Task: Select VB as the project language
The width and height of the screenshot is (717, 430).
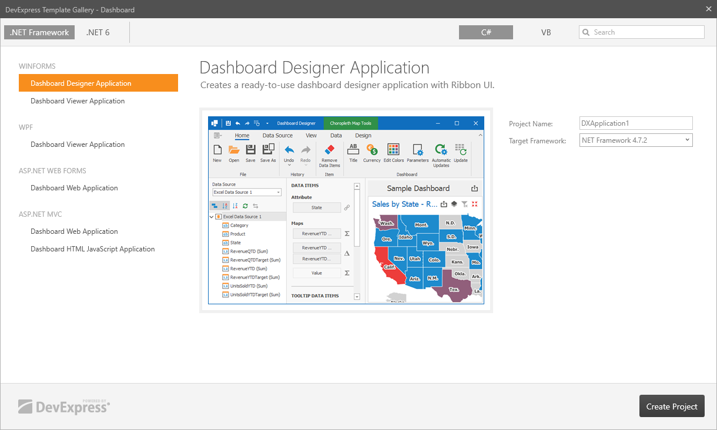Action: pyautogui.click(x=546, y=32)
